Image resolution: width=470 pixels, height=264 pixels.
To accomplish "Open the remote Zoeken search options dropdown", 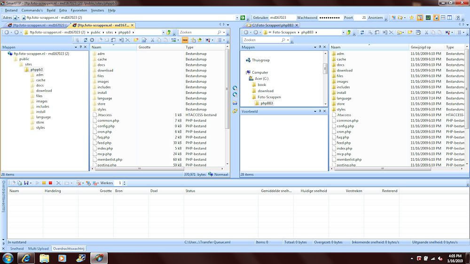I will 224,32.
